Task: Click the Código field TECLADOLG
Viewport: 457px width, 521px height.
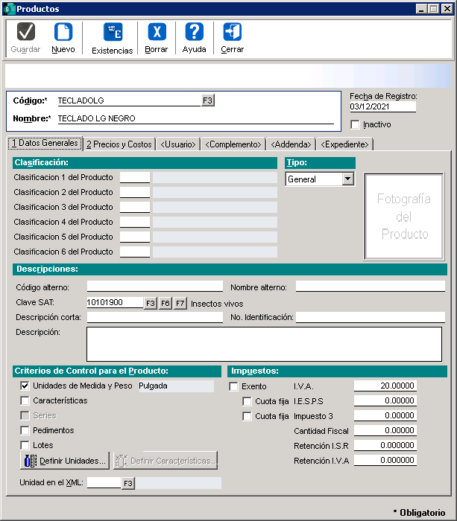Action: point(129,100)
